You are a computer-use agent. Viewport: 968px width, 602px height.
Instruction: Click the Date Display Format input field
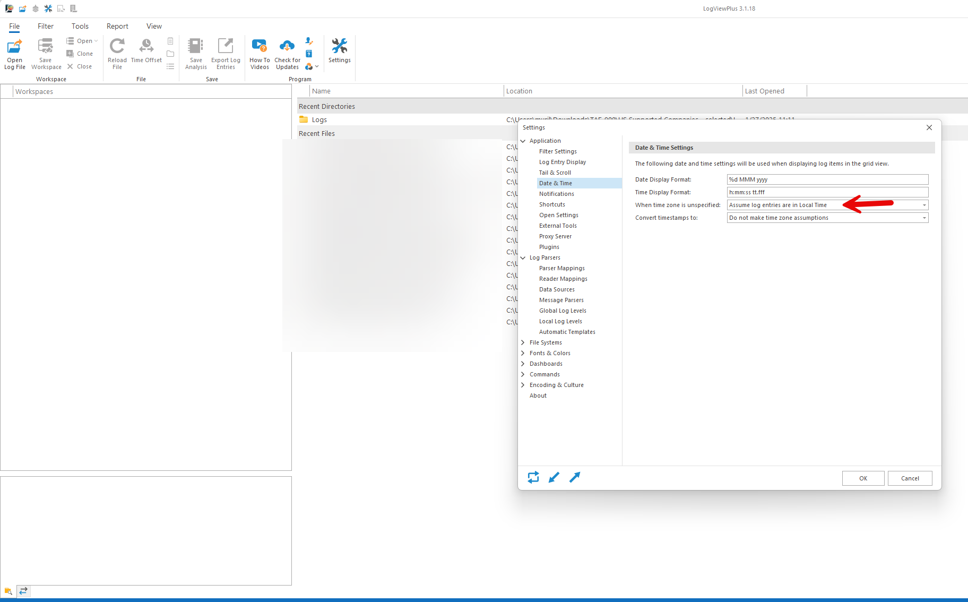(x=827, y=179)
